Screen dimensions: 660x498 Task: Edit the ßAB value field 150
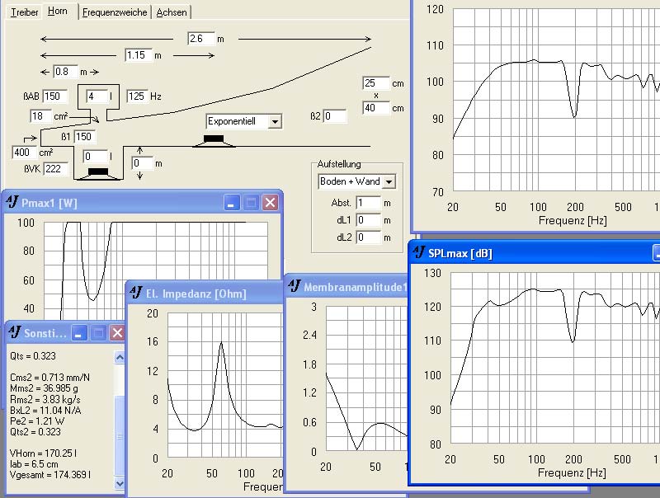coord(54,96)
